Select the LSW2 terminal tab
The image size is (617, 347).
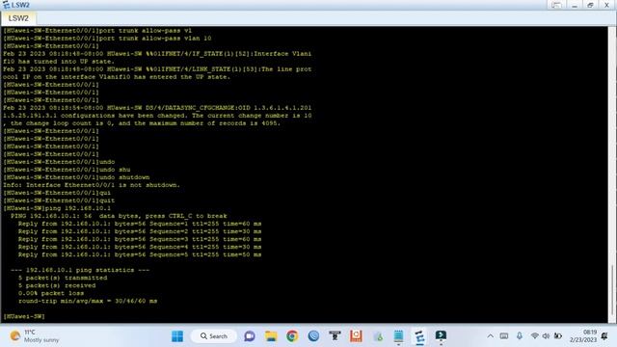point(18,18)
